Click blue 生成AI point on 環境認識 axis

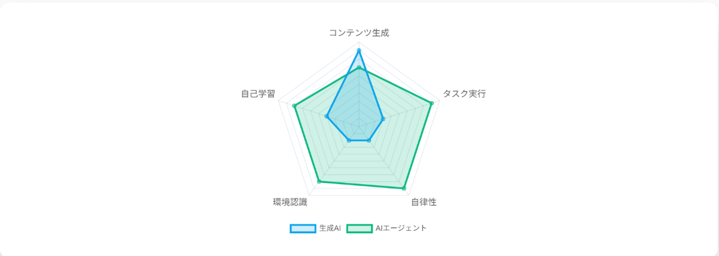(x=349, y=141)
